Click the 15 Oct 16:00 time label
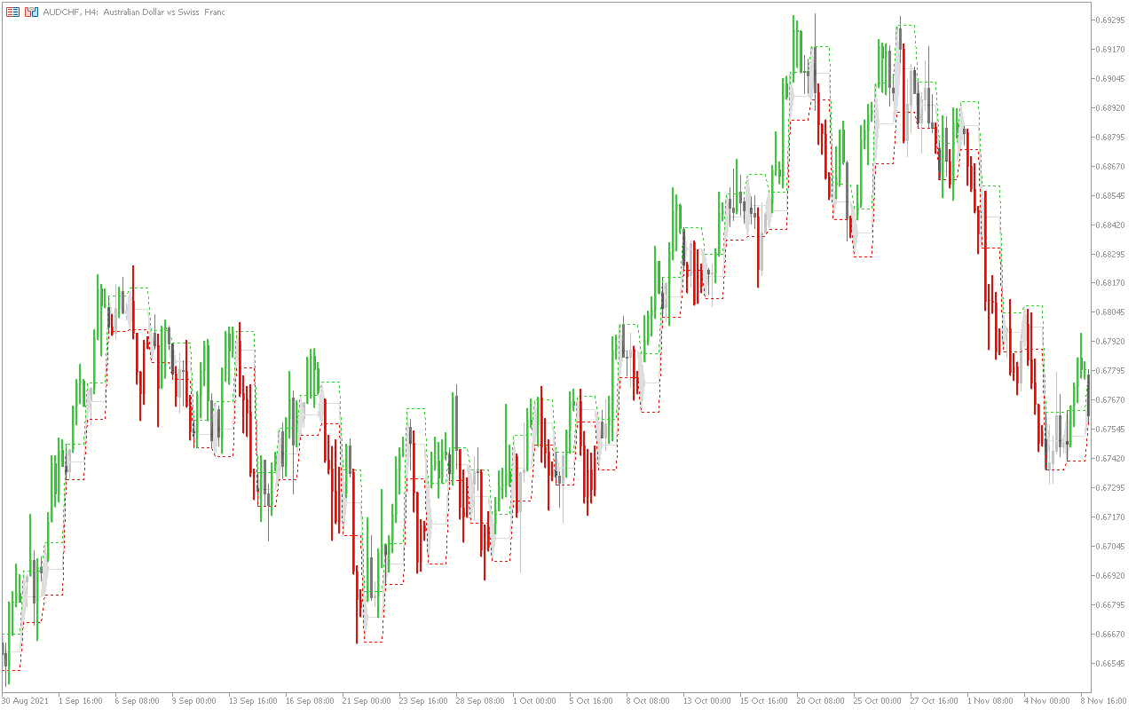 click(764, 700)
